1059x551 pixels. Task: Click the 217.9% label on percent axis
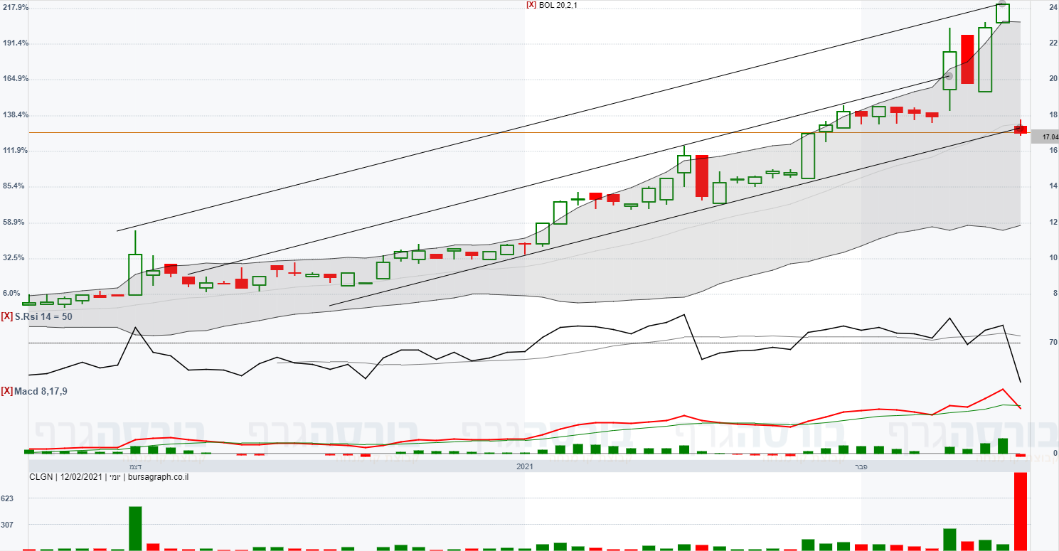pyautogui.click(x=16, y=7)
